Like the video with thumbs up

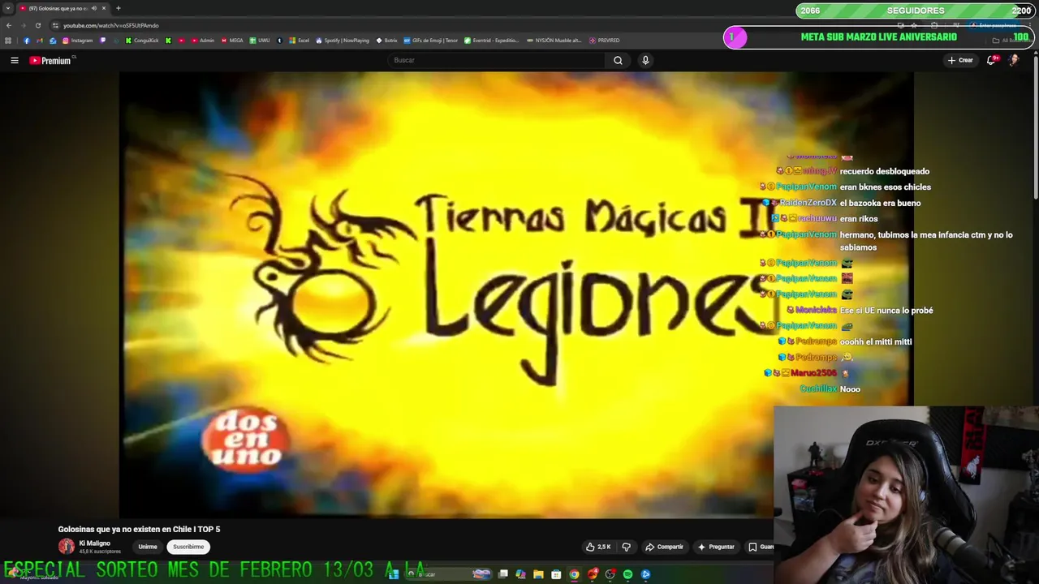pyautogui.click(x=598, y=547)
